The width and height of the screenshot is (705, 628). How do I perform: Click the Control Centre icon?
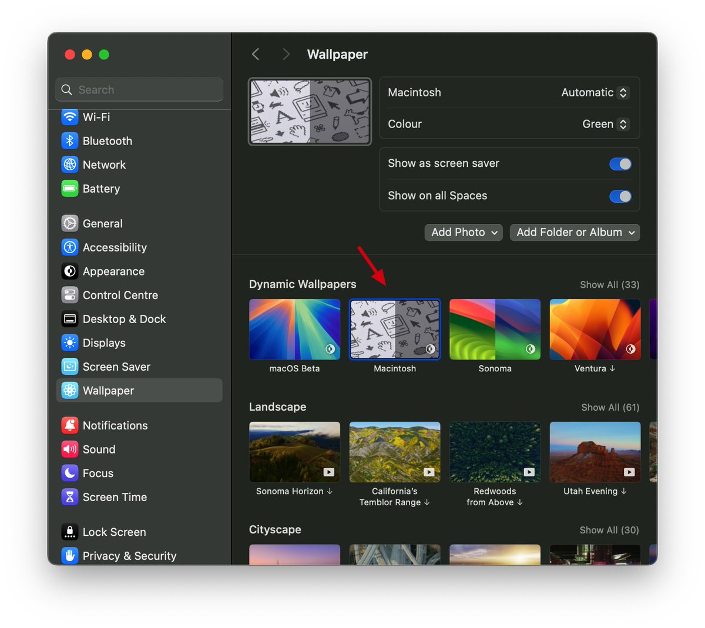pyautogui.click(x=70, y=295)
